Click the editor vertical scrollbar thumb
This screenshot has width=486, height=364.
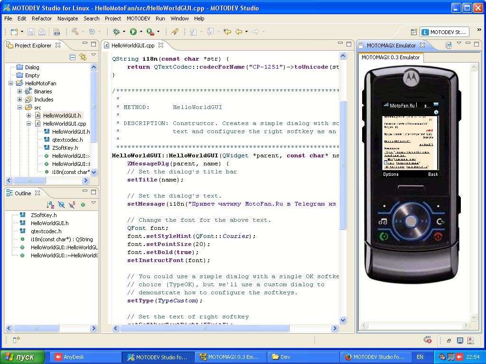click(343, 165)
